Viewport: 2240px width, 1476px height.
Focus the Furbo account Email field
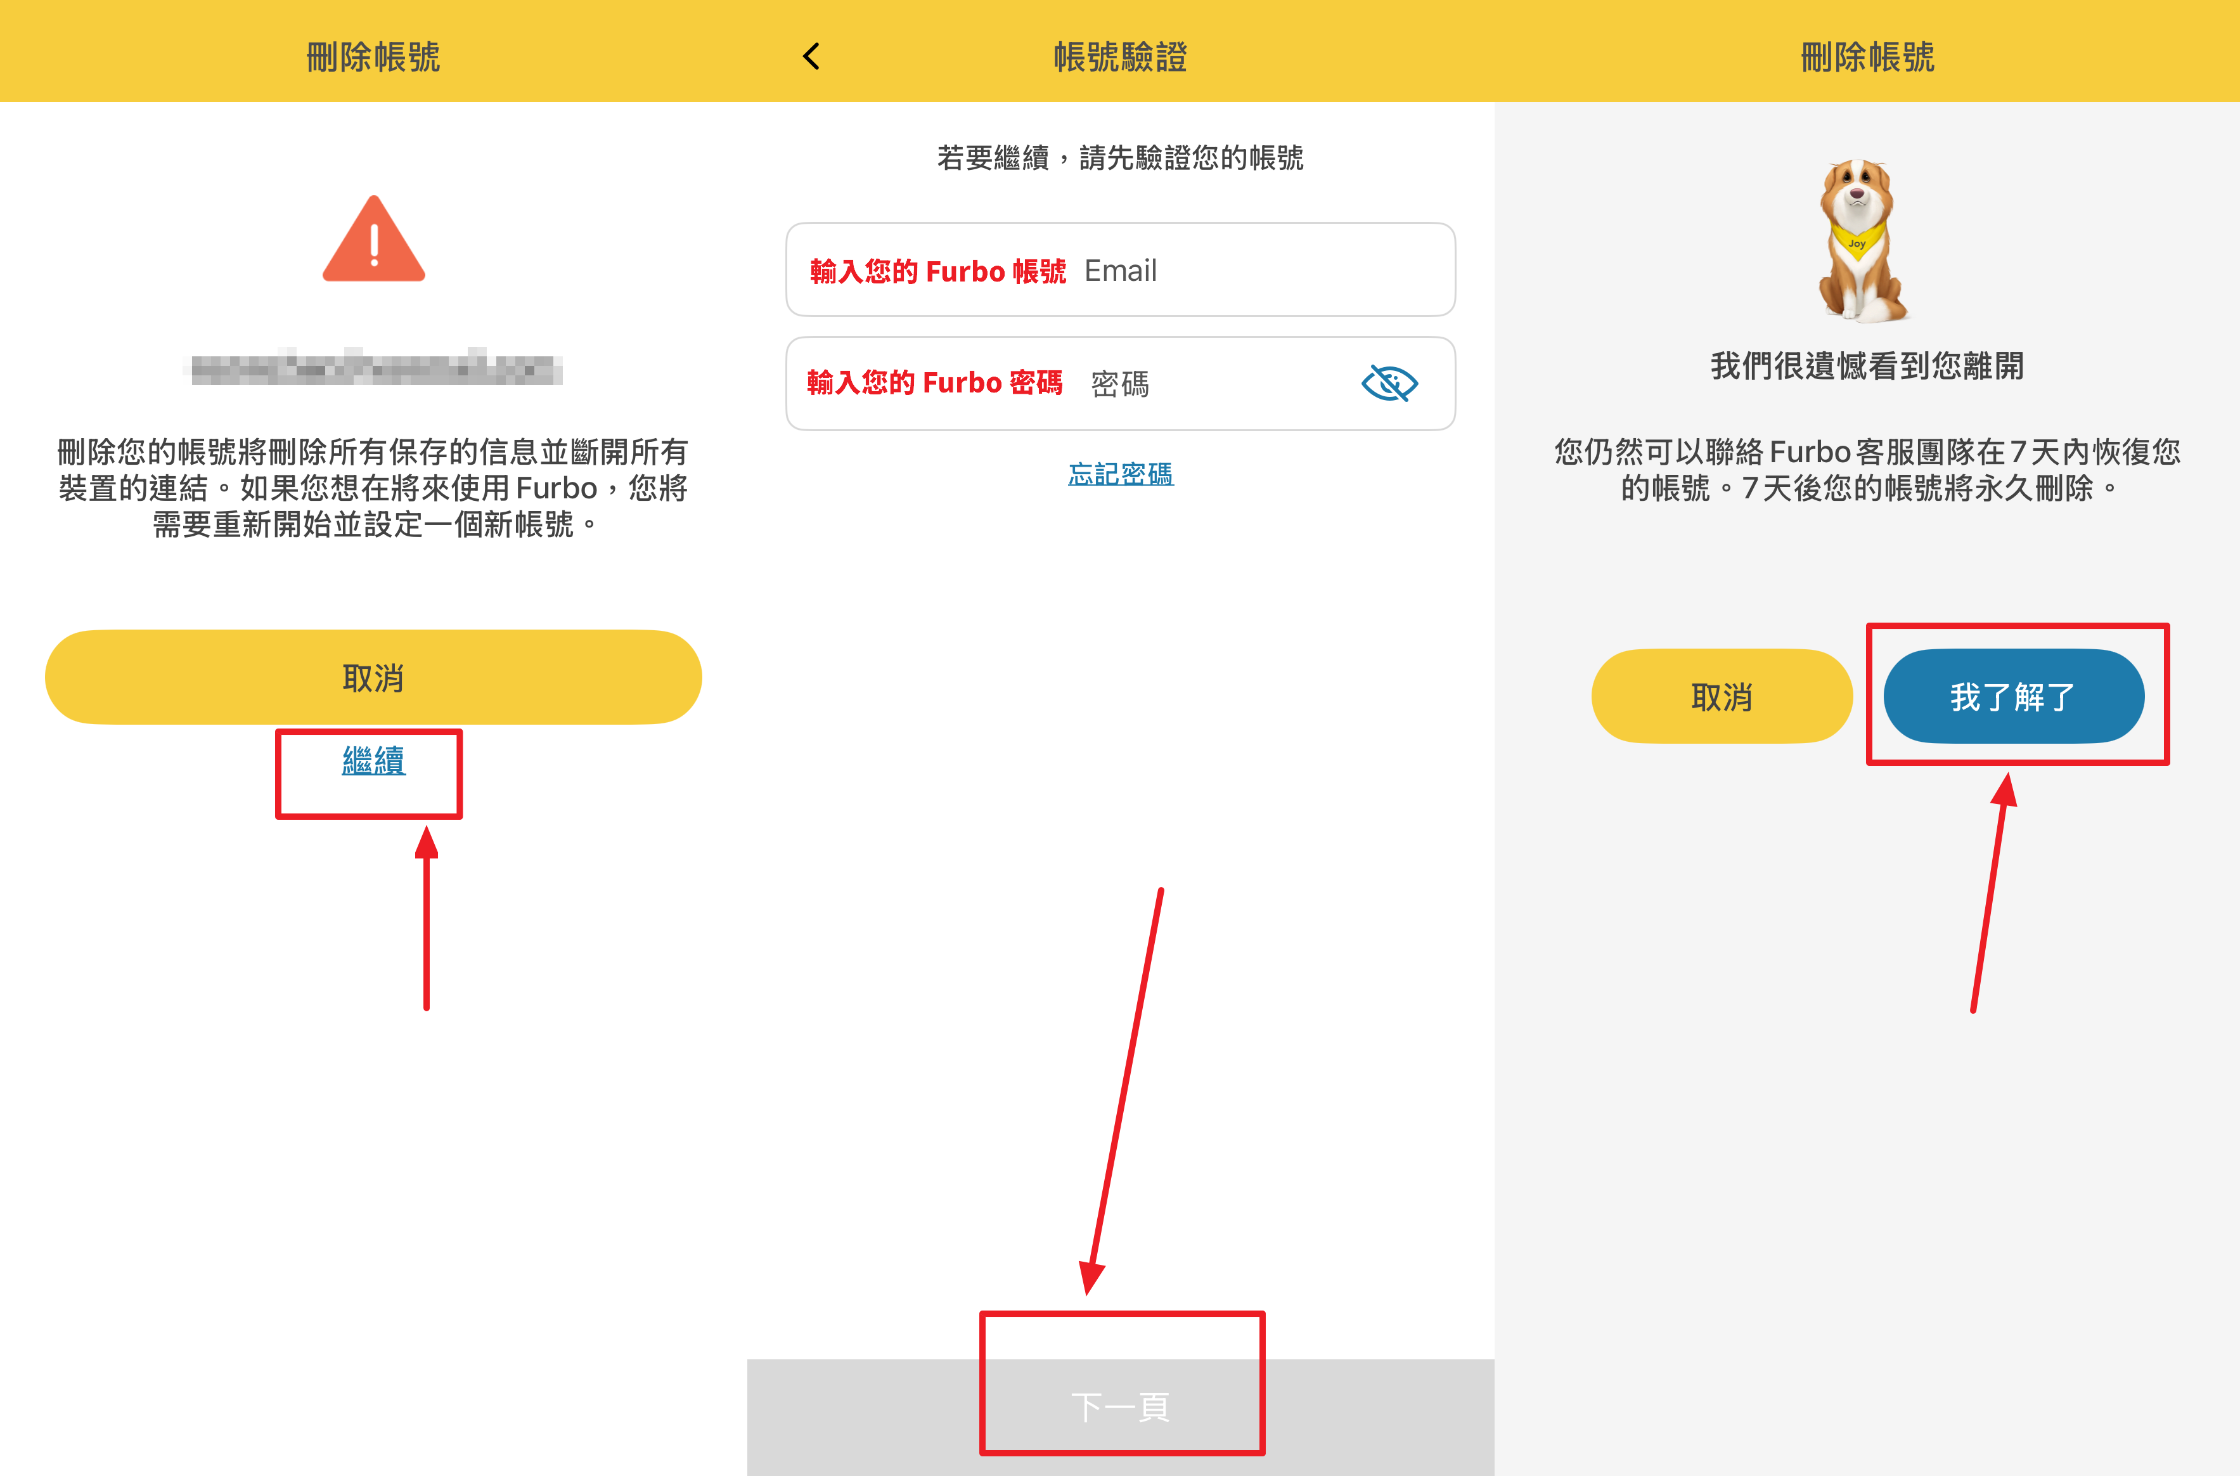point(1120,270)
